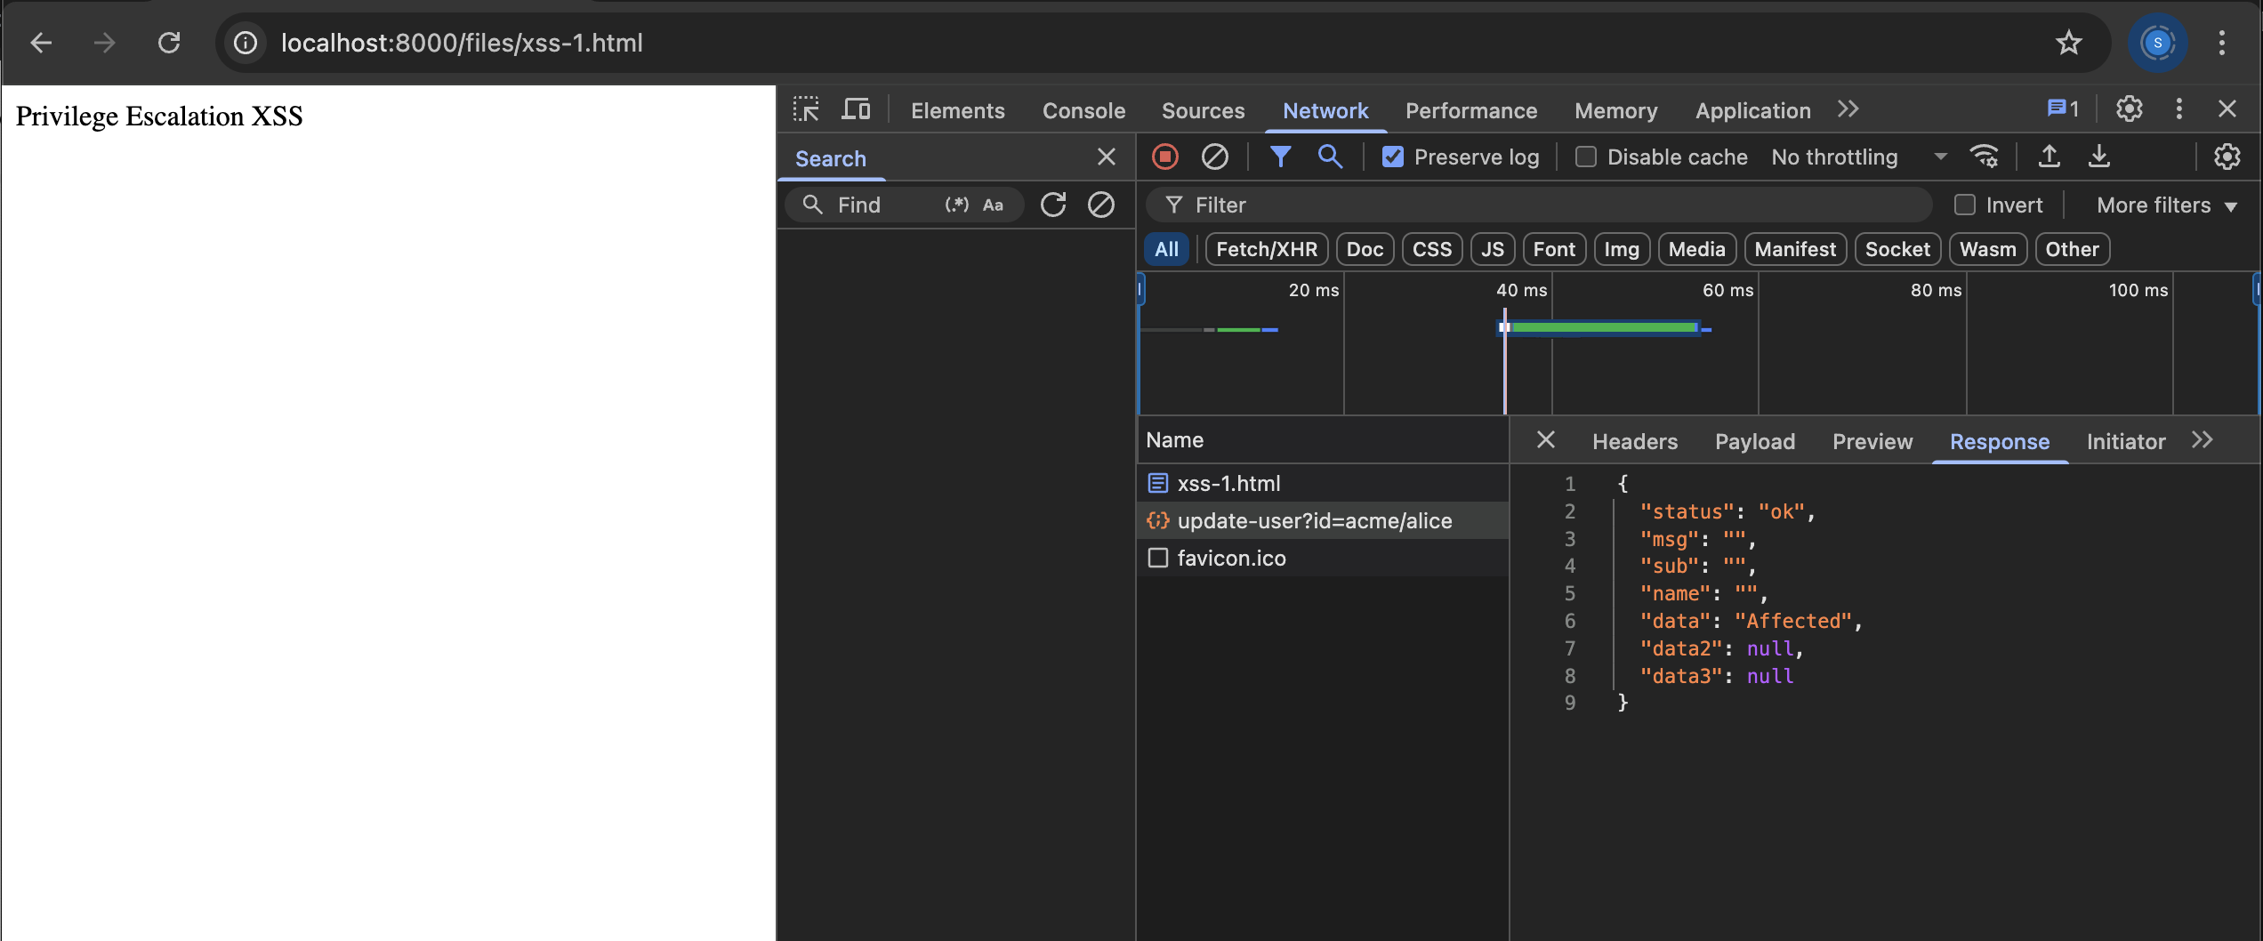Image resolution: width=2263 pixels, height=941 pixels.
Task: Select the inspect element tool
Action: pyautogui.click(x=806, y=109)
